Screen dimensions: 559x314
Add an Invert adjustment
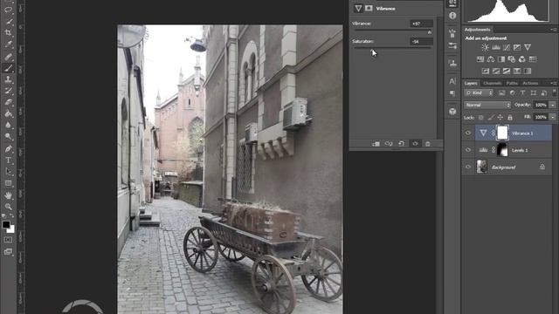point(486,72)
